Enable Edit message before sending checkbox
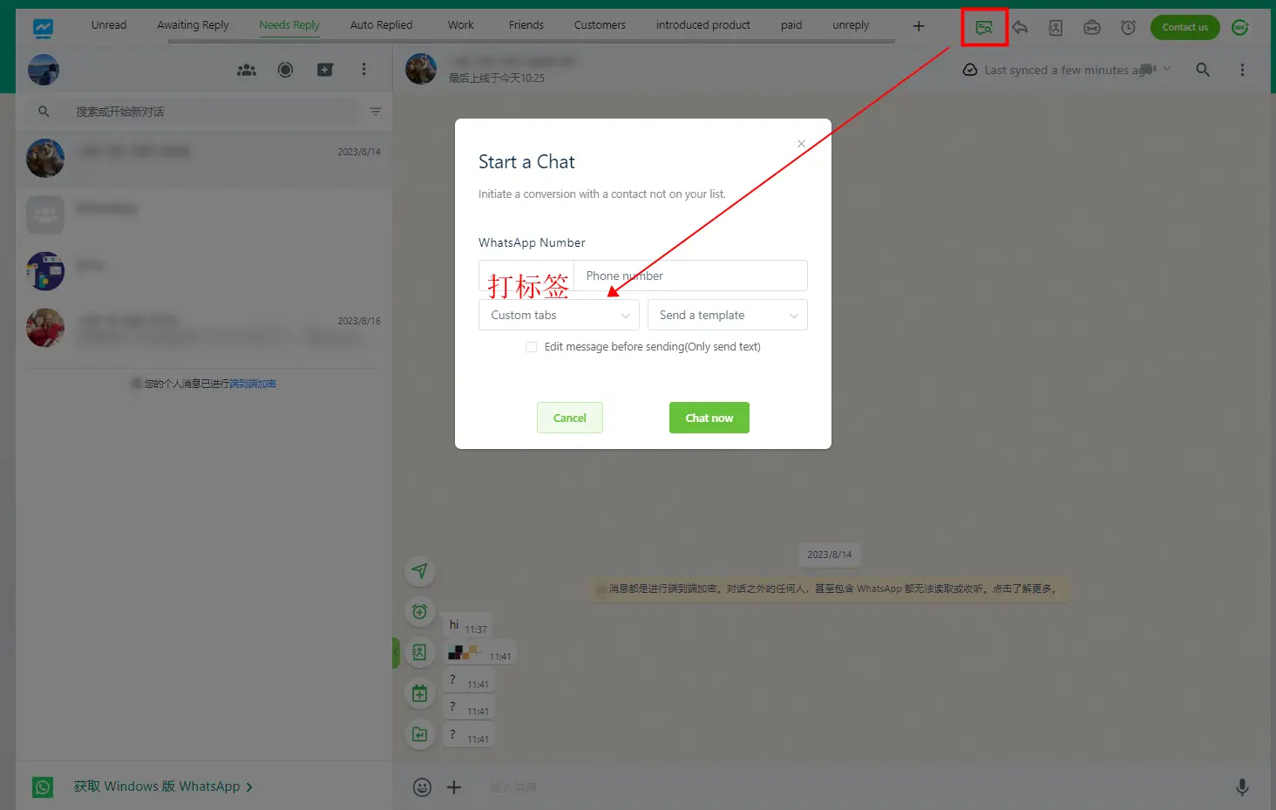Screen dimensions: 1276x810 (x=532, y=346)
